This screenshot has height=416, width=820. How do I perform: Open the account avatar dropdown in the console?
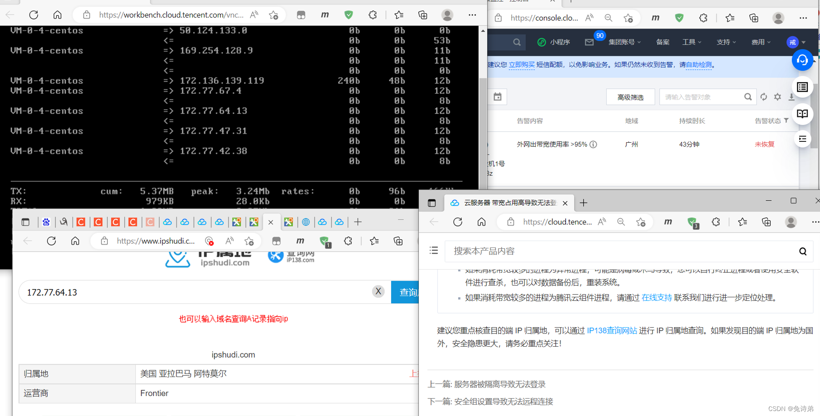point(796,42)
